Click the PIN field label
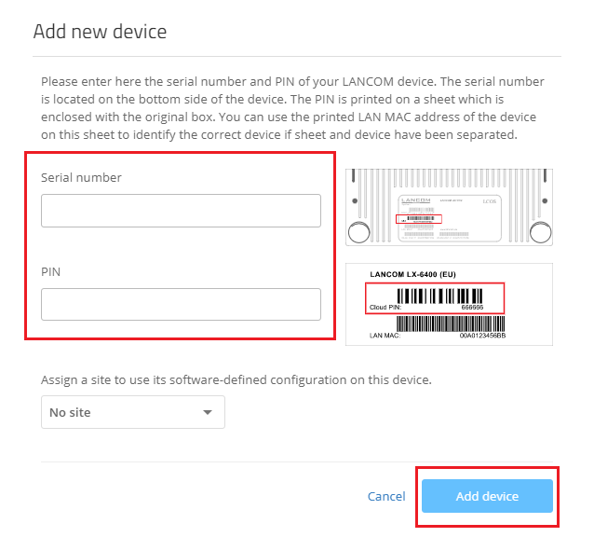 tap(51, 271)
